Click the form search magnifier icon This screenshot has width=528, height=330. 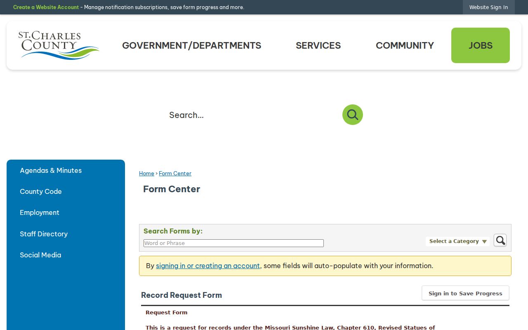[x=500, y=240]
